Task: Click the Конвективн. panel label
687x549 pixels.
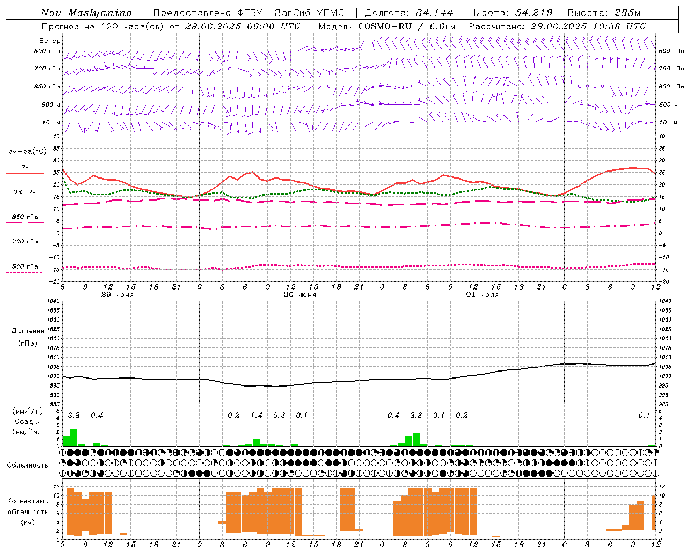Action: click(x=28, y=501)
